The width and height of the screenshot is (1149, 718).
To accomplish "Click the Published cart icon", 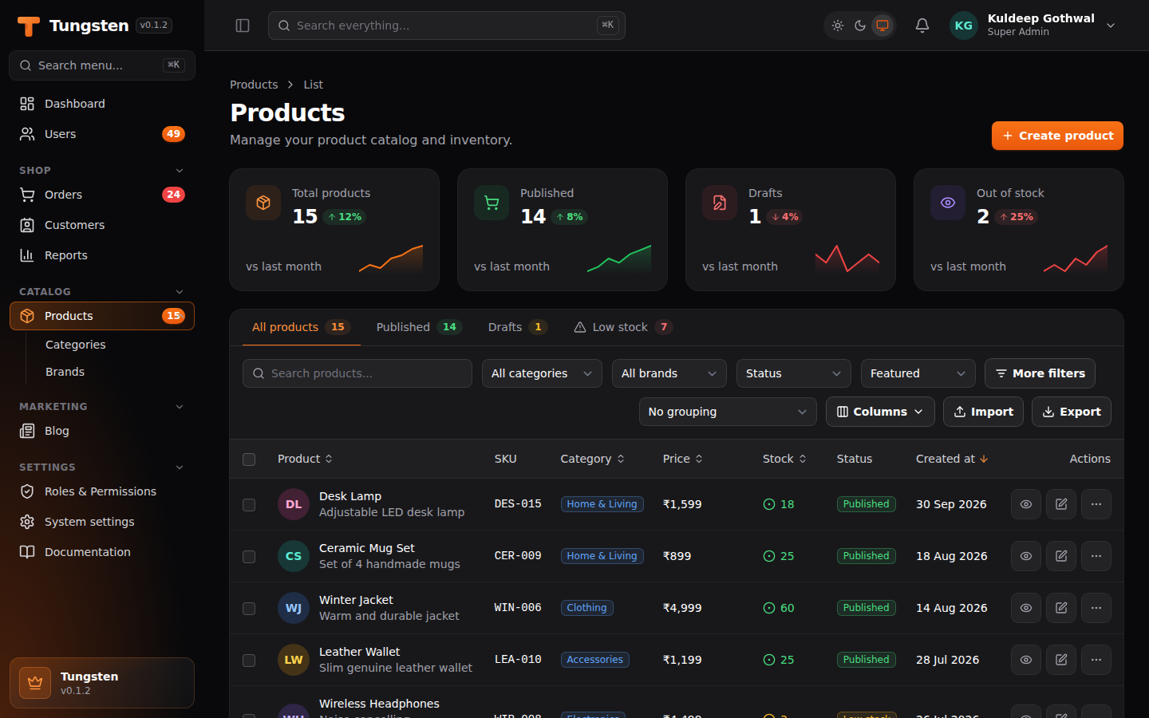I will tap(492, 203).
